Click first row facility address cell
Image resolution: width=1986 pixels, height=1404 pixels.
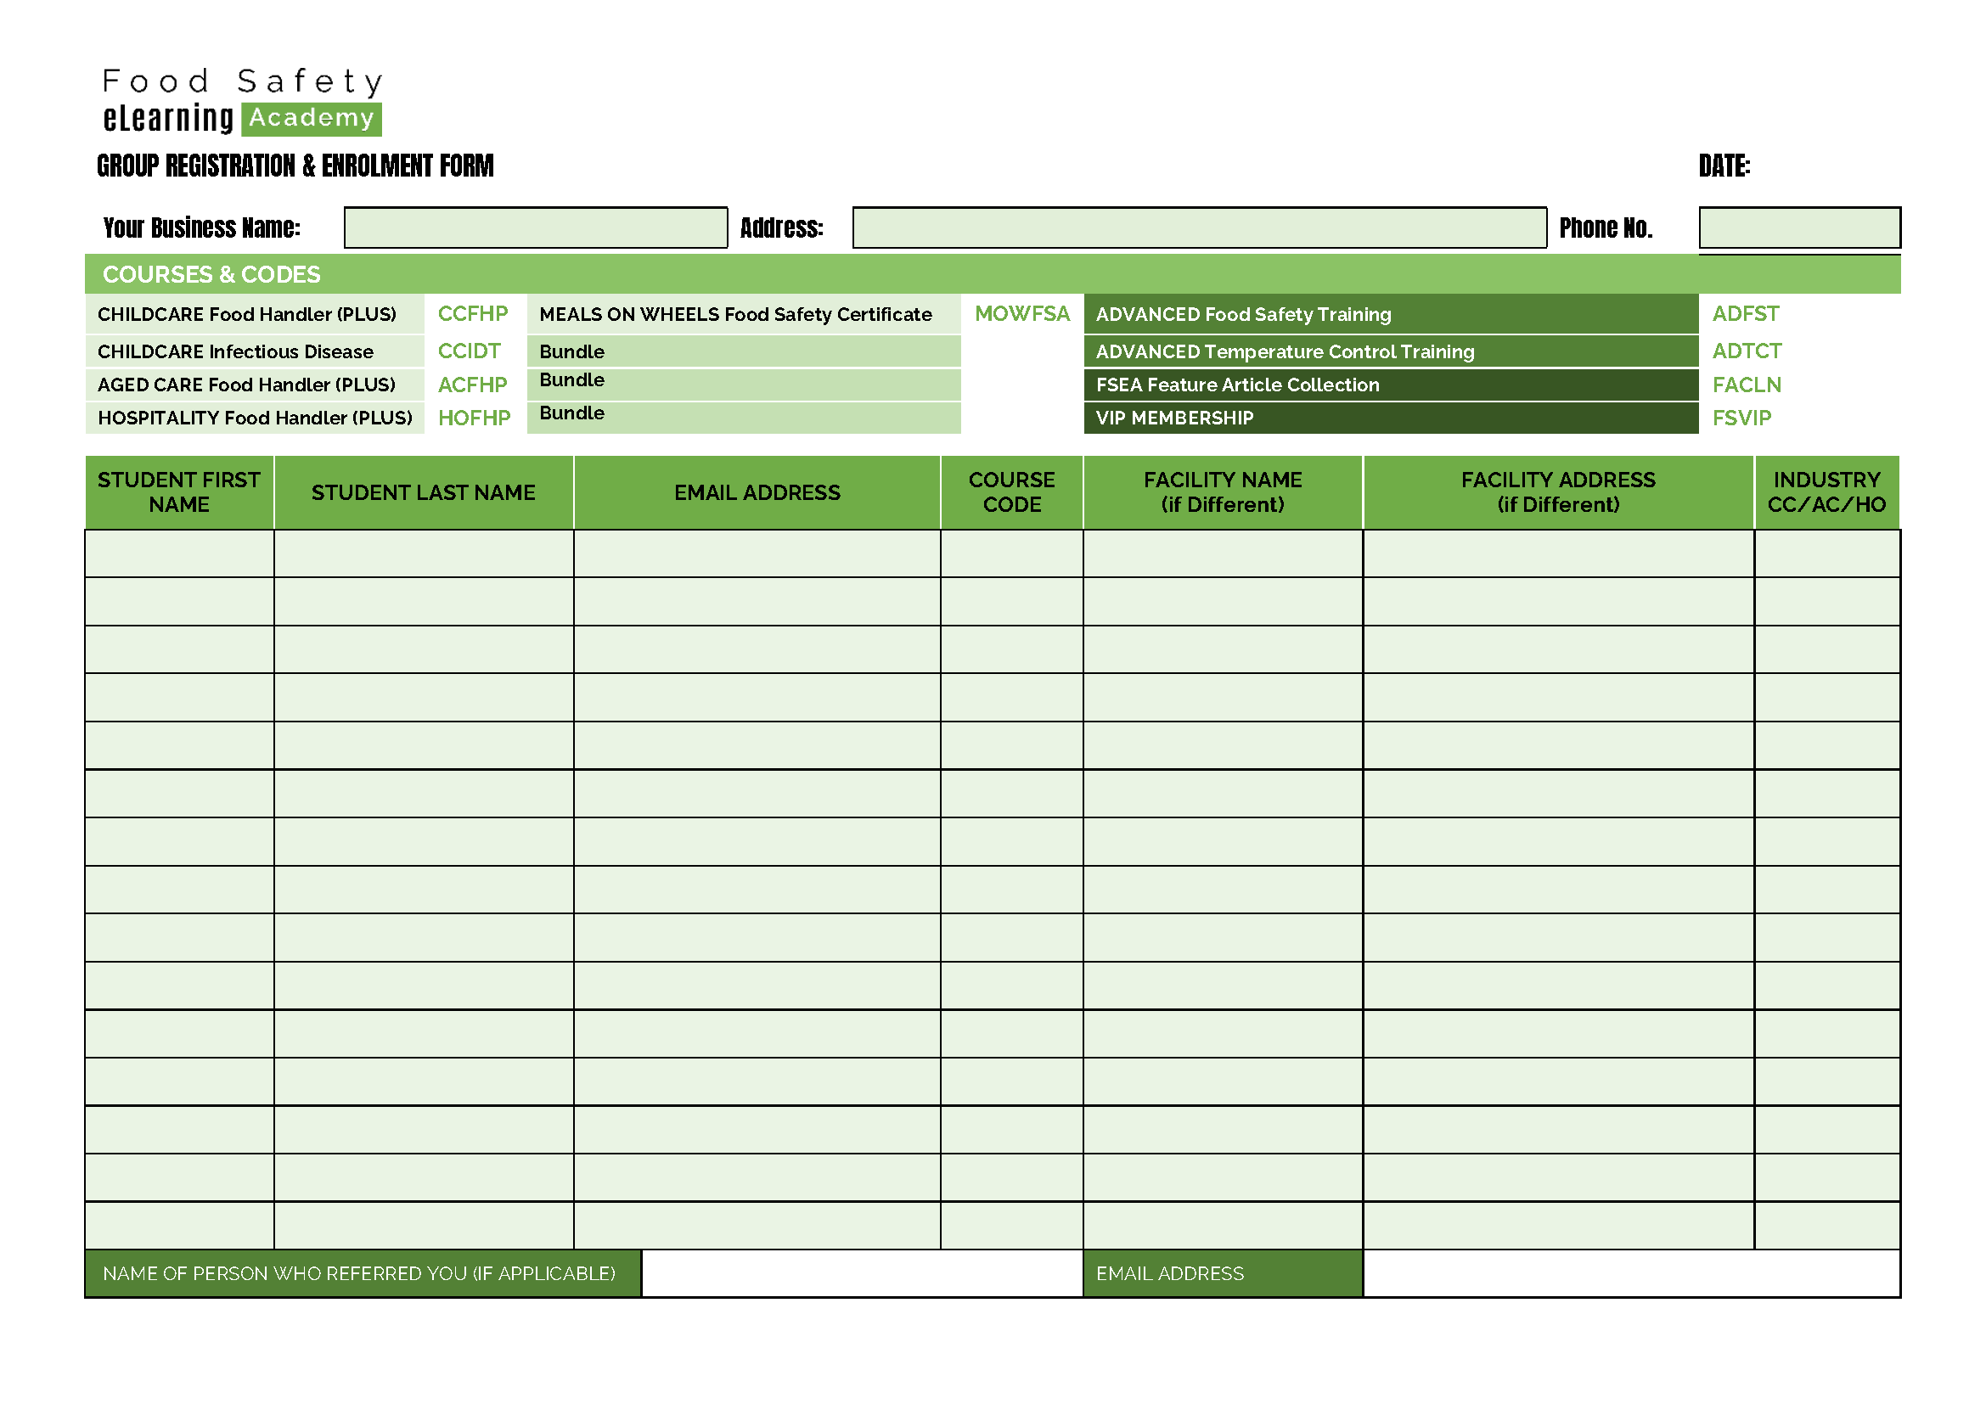(1558, 553)
